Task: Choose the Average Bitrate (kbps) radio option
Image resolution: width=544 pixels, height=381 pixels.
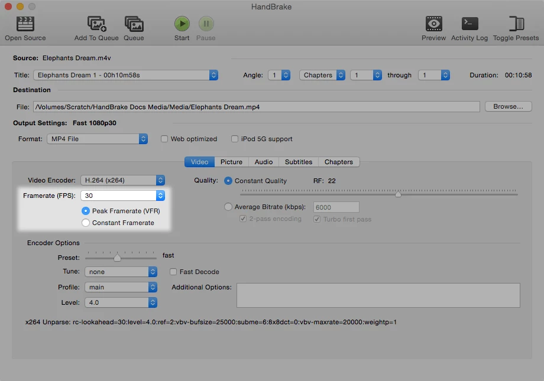Action: click(x=228, y=207)
